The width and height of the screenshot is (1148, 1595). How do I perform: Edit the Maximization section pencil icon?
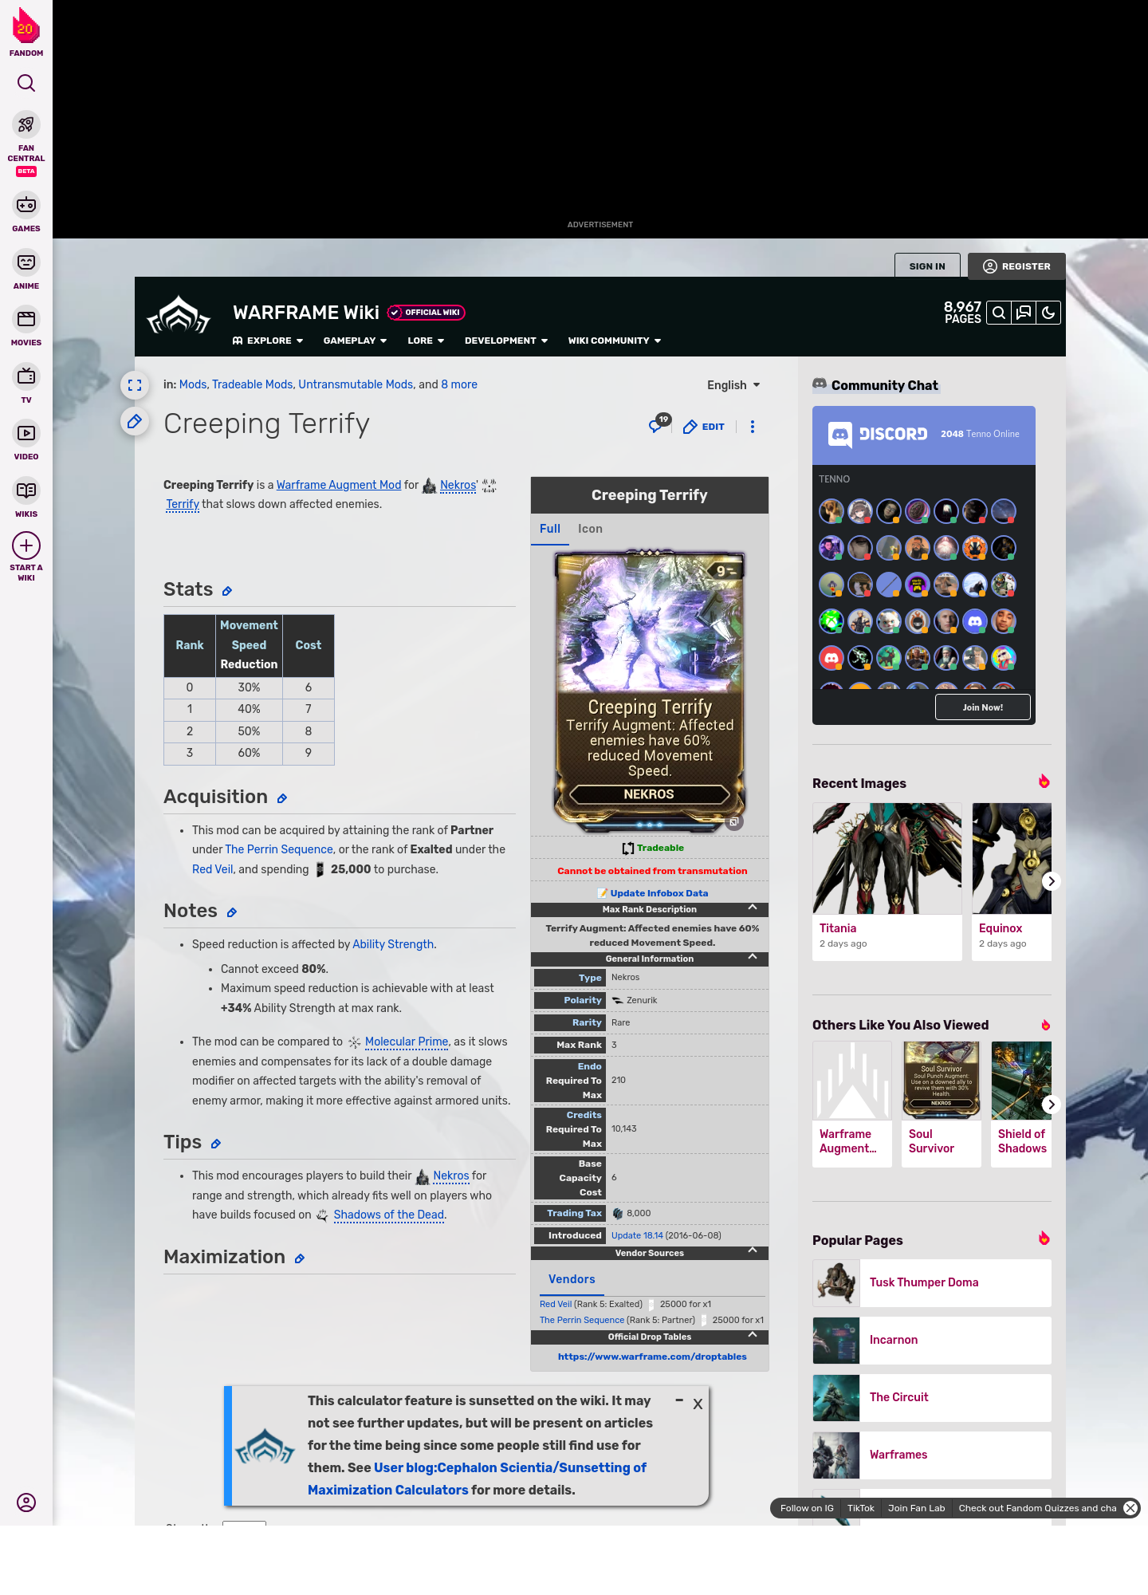(x=300, y=1258)
